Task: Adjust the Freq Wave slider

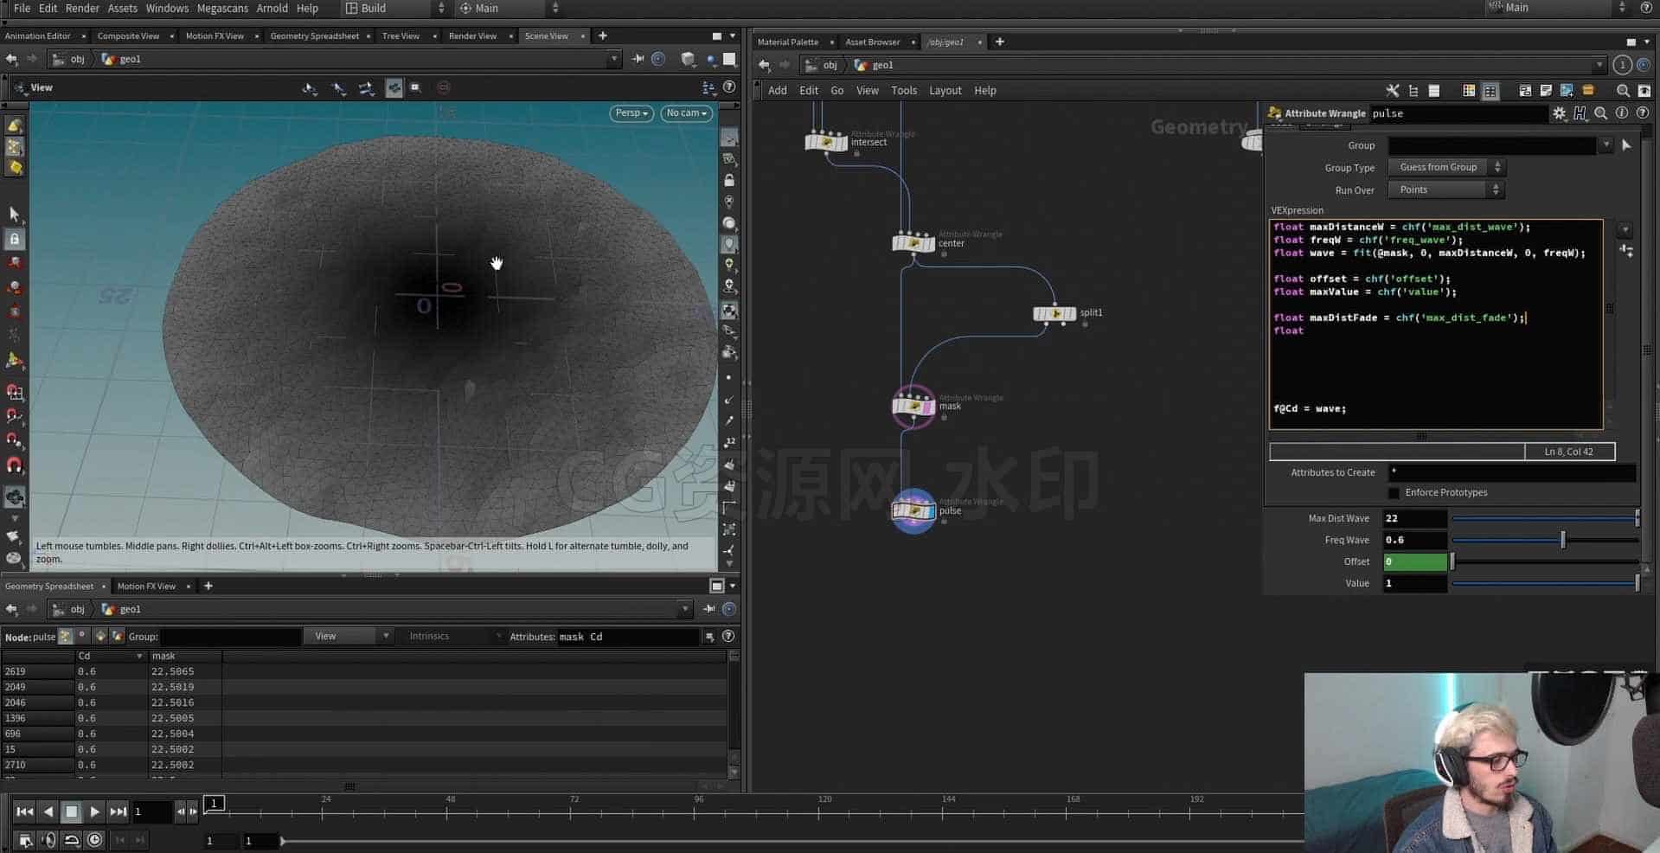Action: [1545, 540]
